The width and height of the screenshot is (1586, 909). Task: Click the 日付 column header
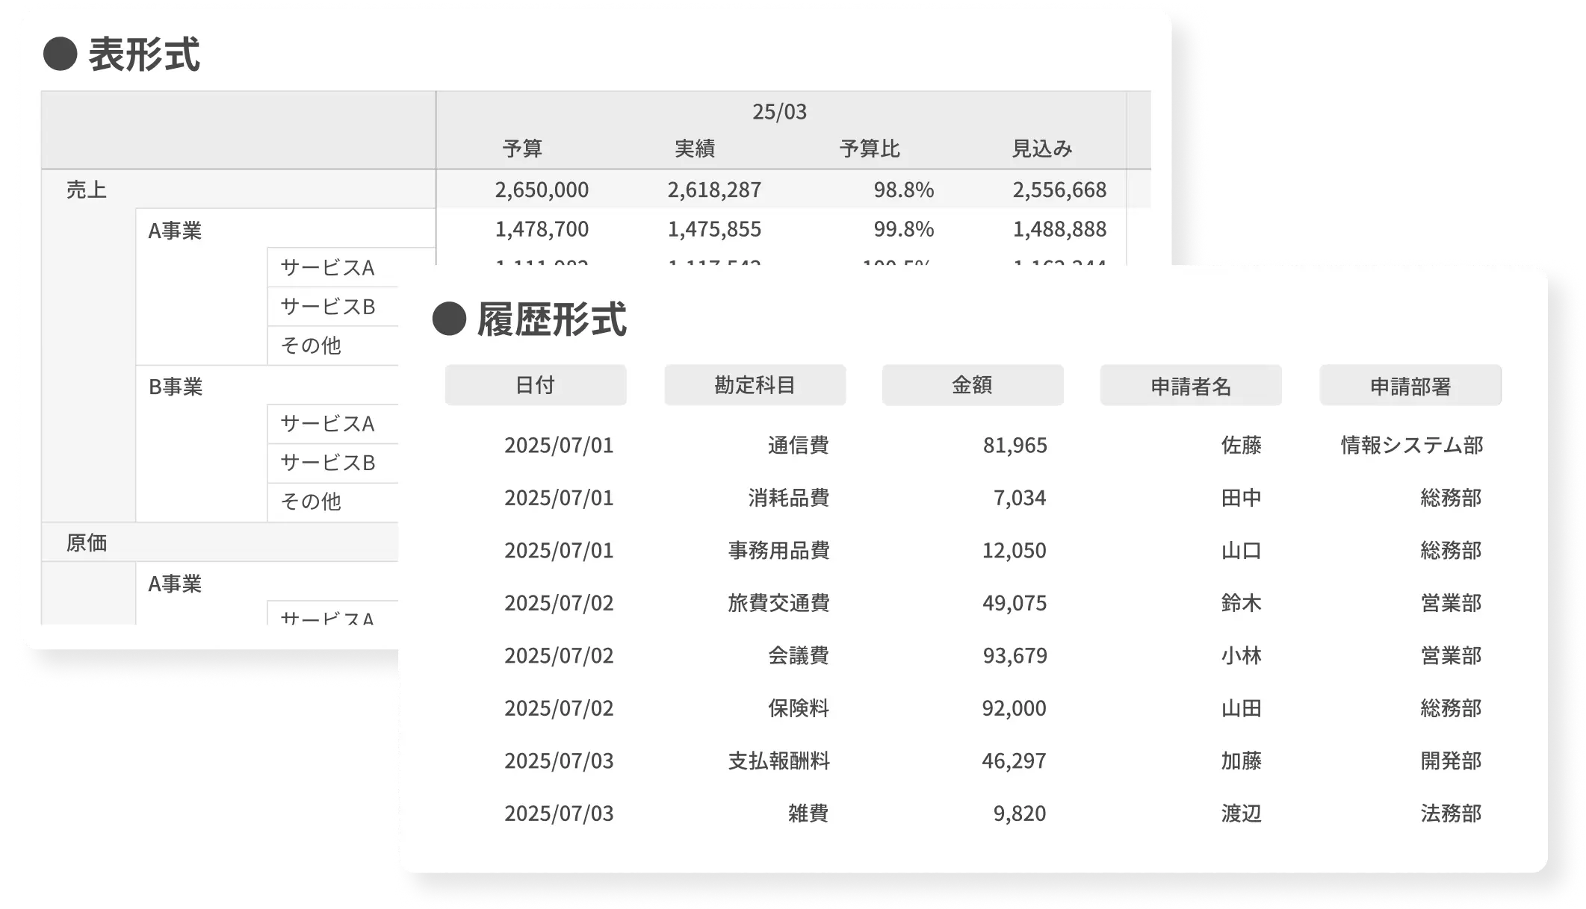point(535,385)
